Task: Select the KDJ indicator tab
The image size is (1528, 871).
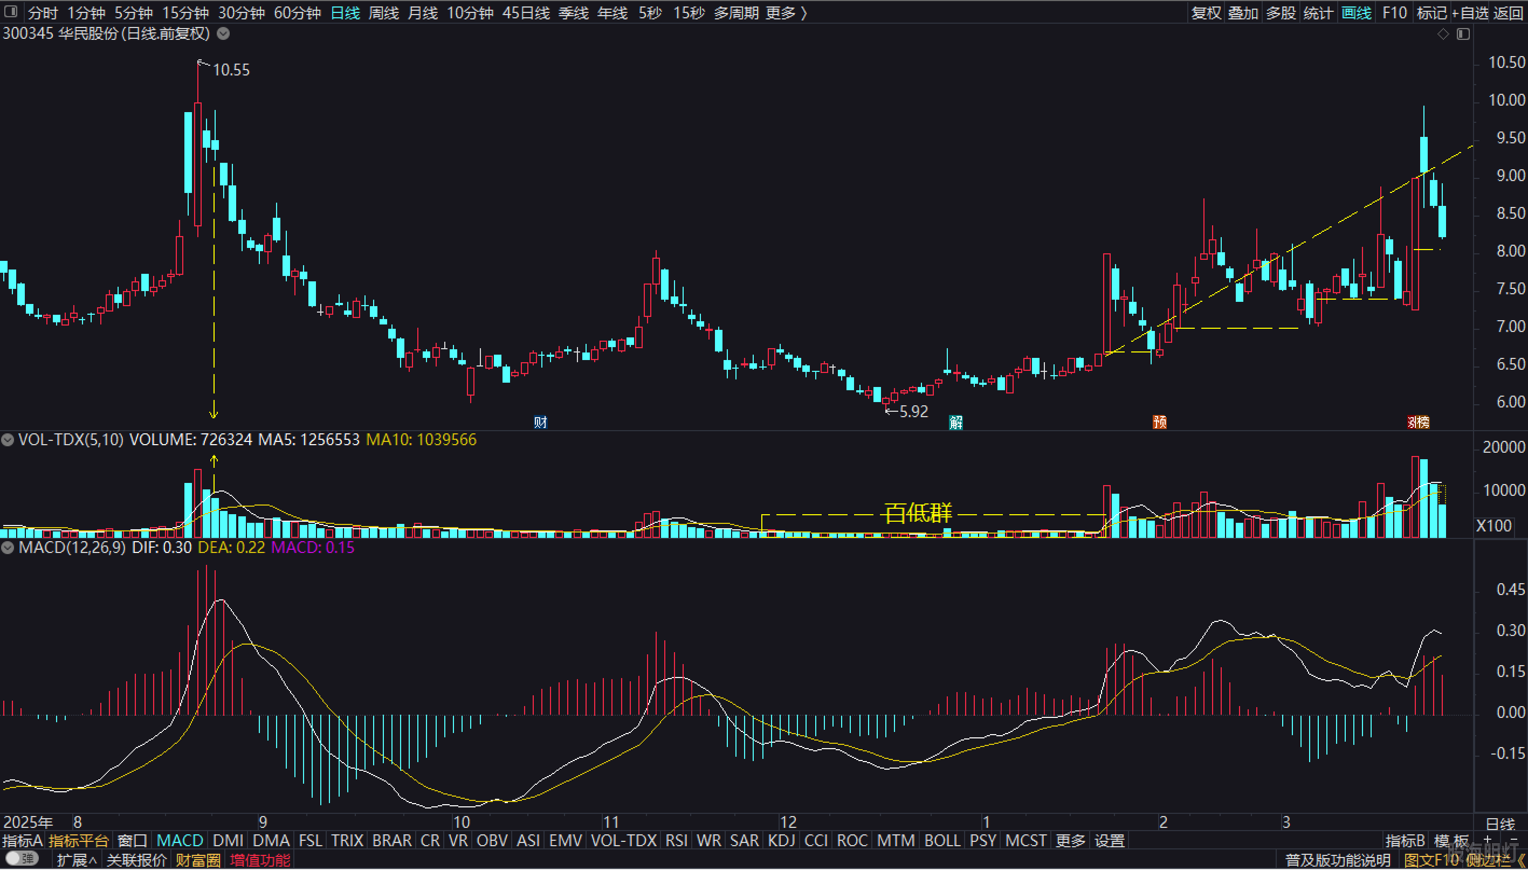Action: coord(781,840)
